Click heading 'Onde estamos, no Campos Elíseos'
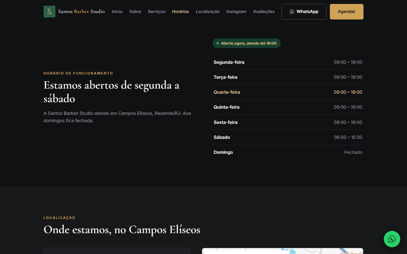 (122, 230)
